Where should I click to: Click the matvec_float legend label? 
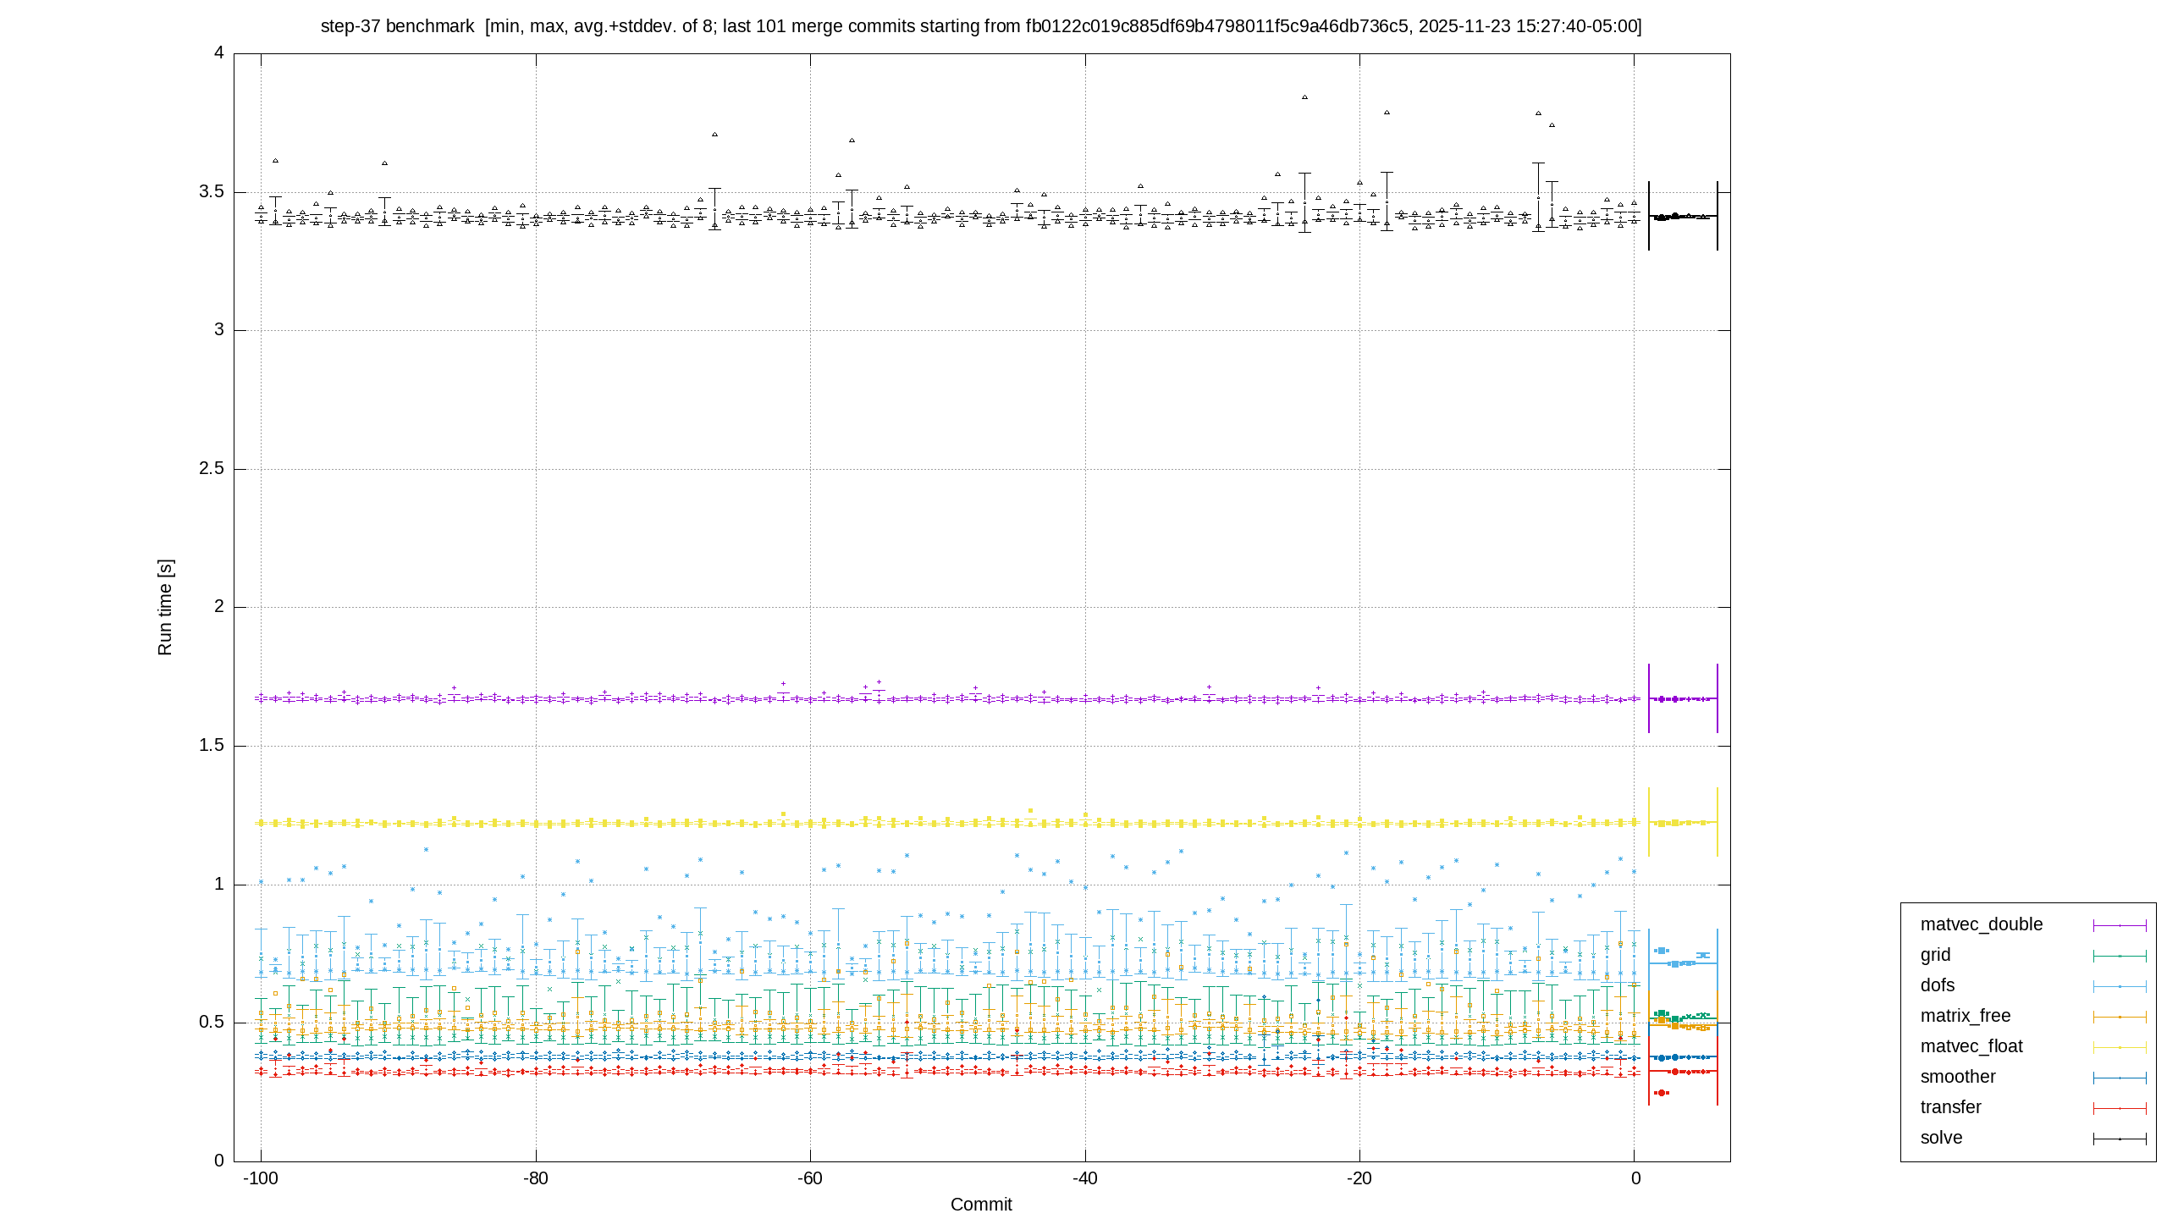1971,1046
